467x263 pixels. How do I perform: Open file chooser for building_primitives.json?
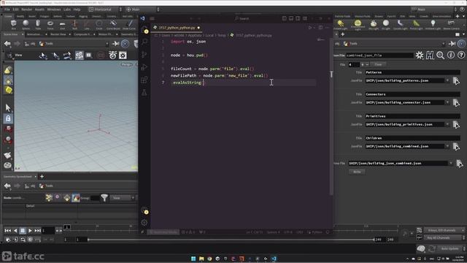(x=456, y=124)
